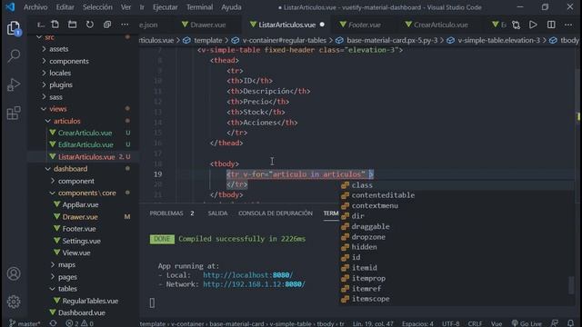
Task: Synchronize changes in status bar
Action: pos(53,323)
